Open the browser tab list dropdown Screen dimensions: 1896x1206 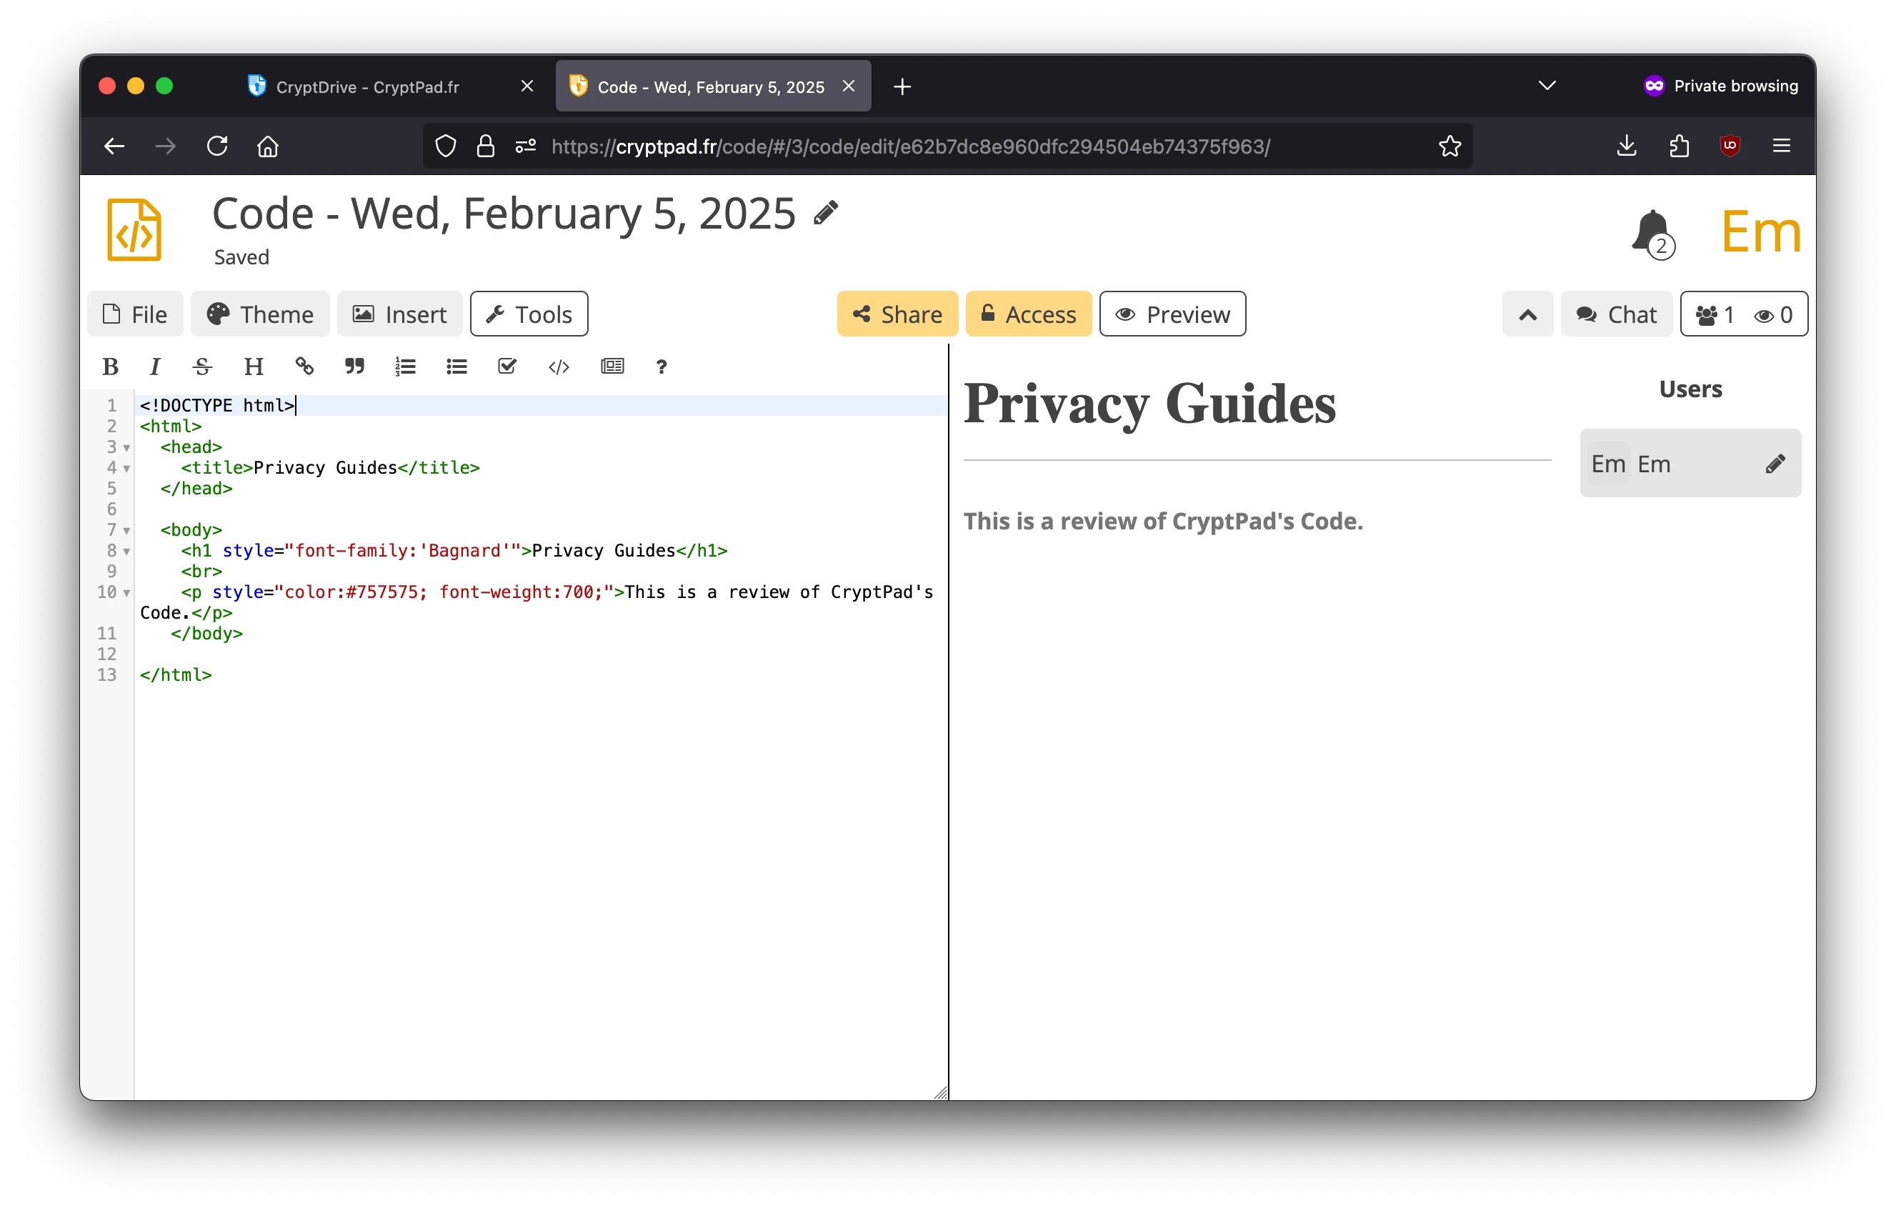[1546, 85]
